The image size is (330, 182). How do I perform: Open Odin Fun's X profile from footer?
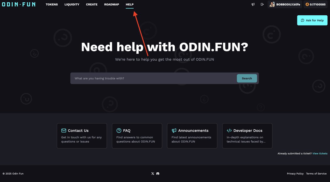153,174
